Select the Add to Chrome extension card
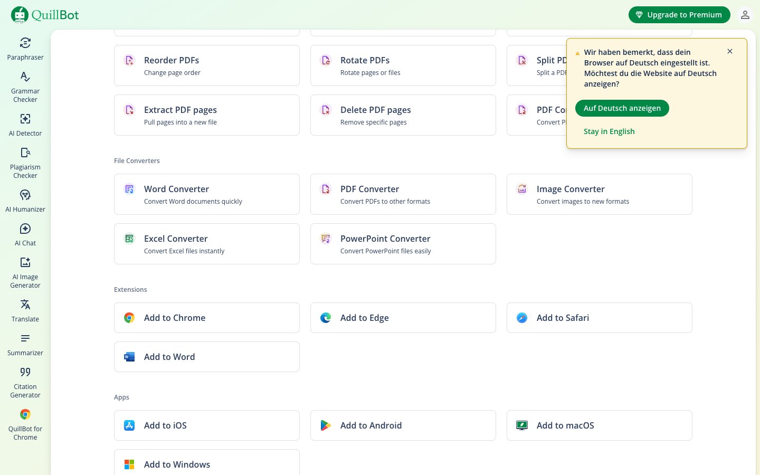 point(206,318)
